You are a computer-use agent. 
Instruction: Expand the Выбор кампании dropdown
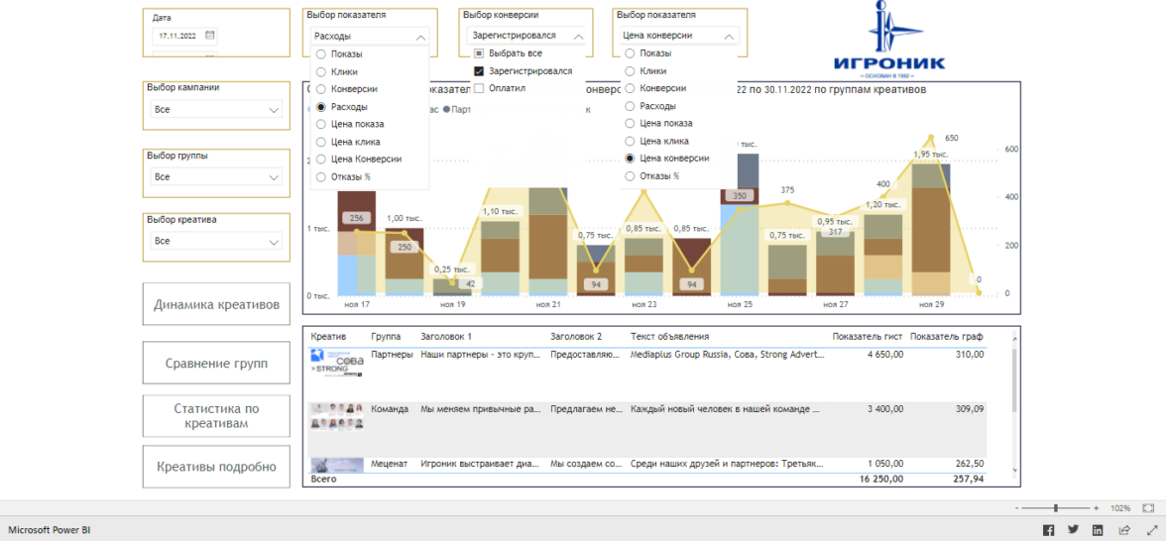(275, 111)
